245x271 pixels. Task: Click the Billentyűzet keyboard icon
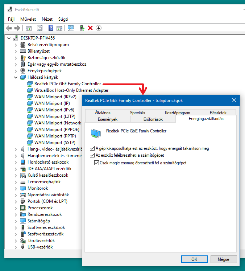pos(22,51)
